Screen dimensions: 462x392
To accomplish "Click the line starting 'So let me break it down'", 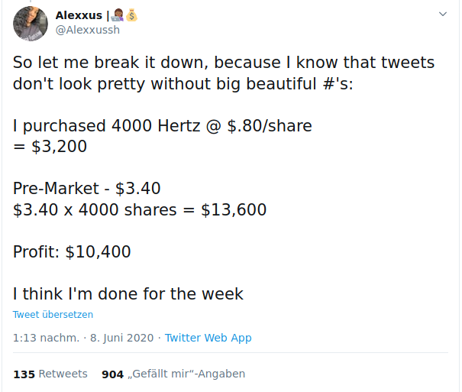I will (224, 62).
